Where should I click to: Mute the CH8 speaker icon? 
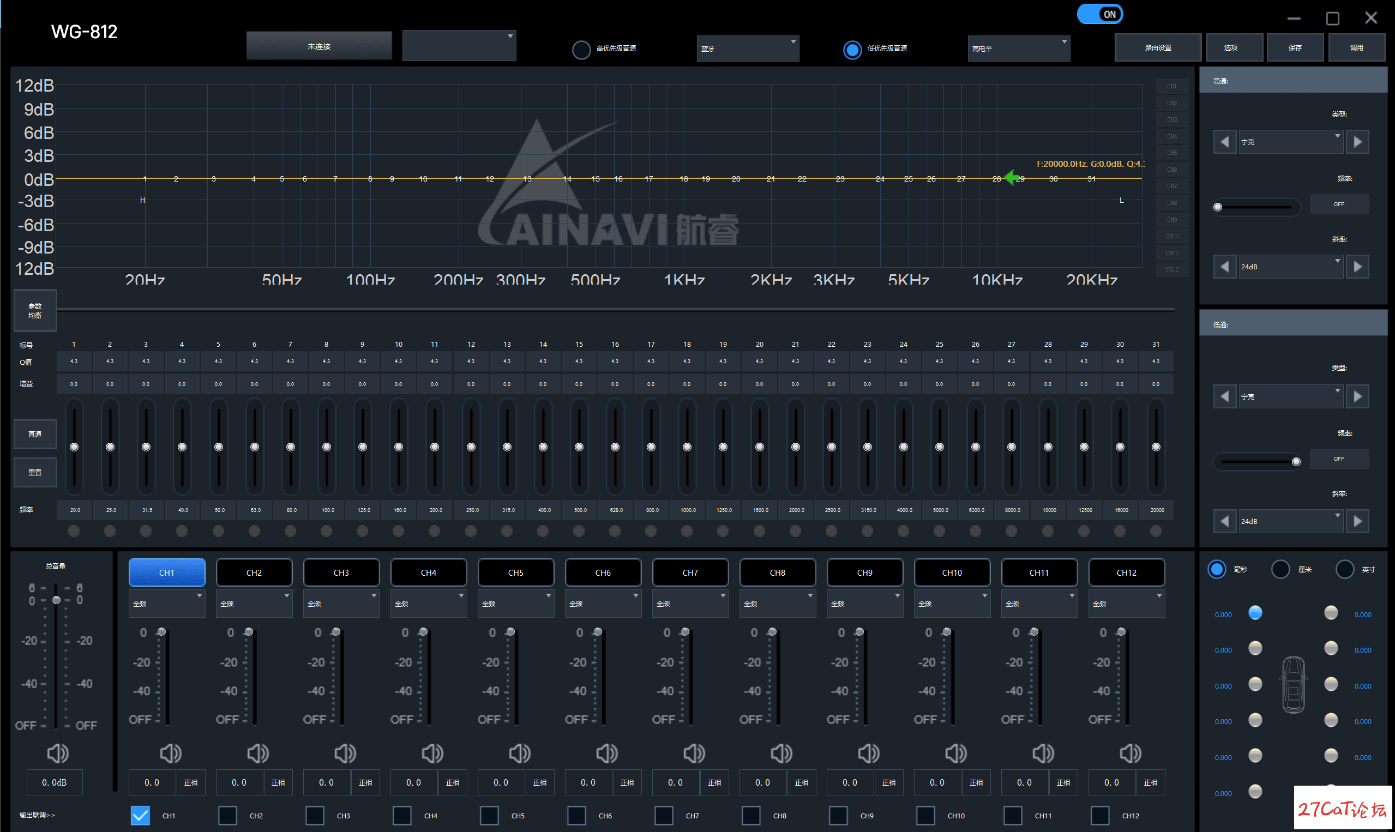click(x=781, y=753)
